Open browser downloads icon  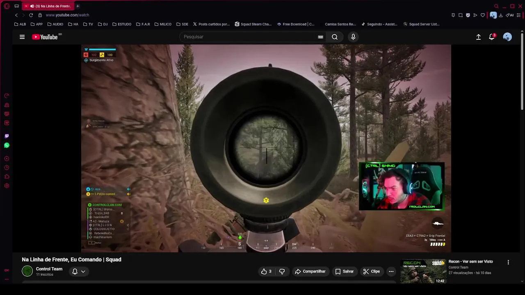pos(501,15)
